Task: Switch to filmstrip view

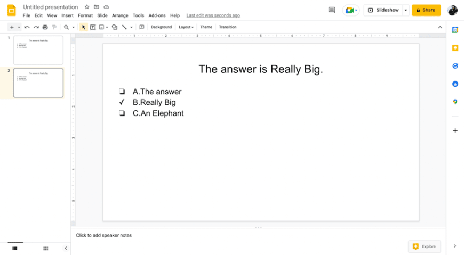Action: [x=14, y=248]
